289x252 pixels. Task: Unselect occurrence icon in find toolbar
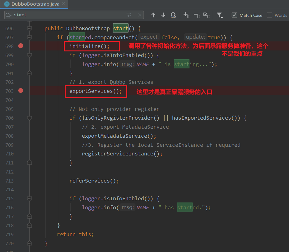click(197, 16)
